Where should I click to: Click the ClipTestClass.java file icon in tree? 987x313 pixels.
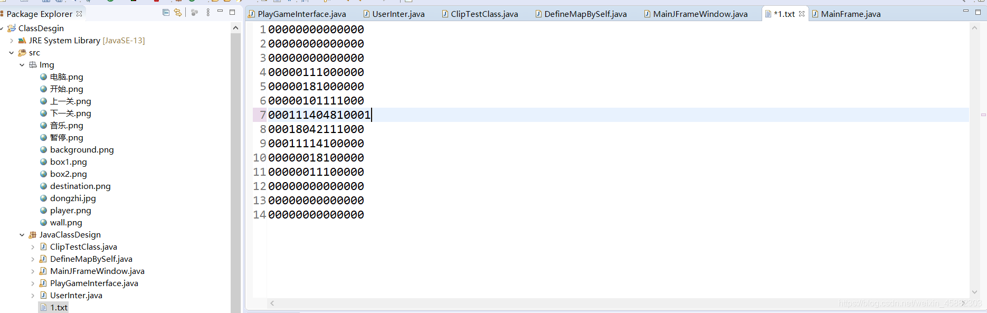pos(43,247)
